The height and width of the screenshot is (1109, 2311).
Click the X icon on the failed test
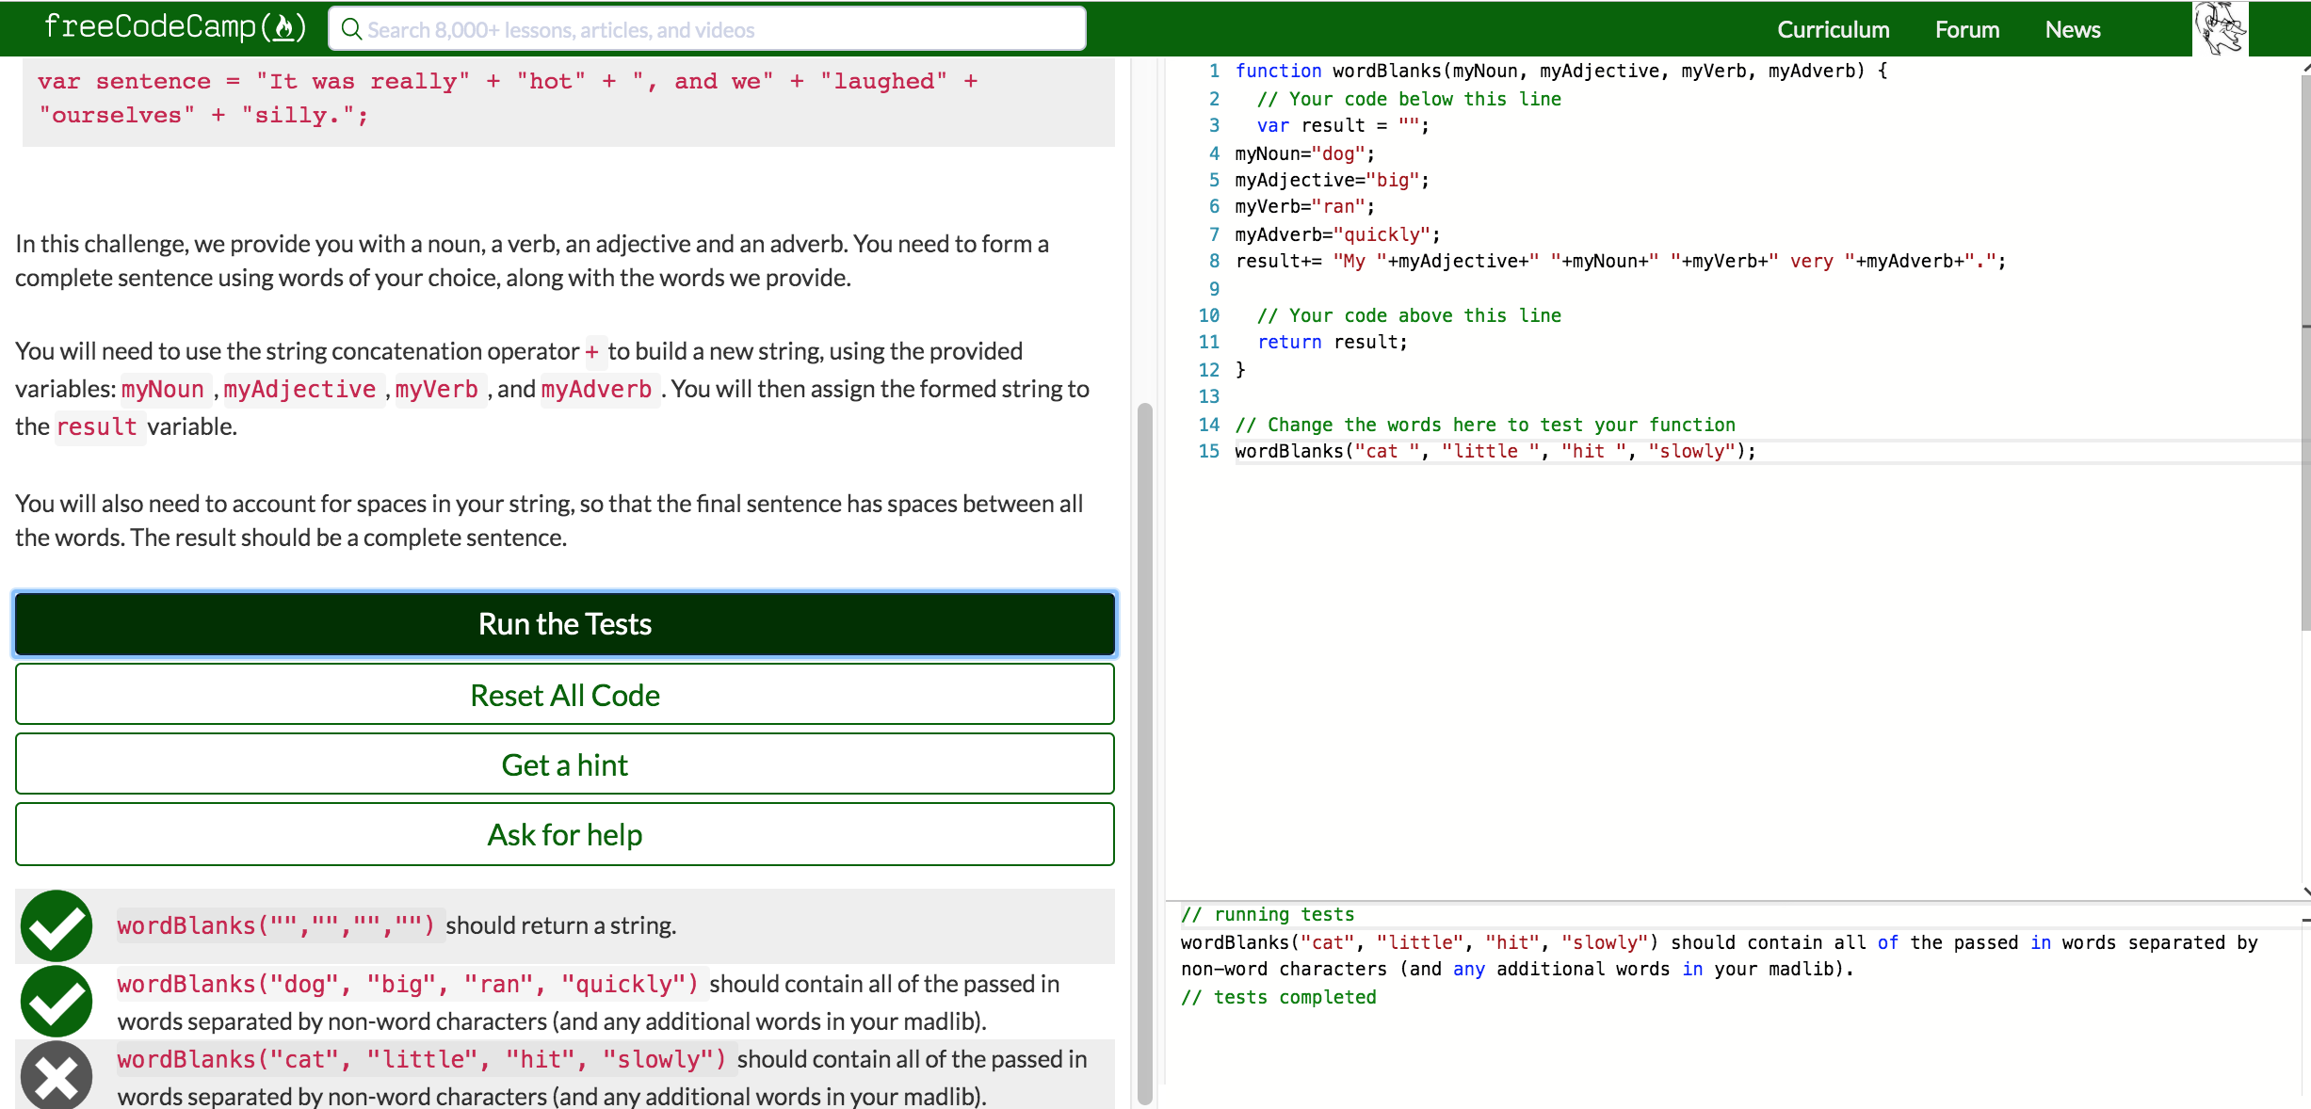[56, 1076]
